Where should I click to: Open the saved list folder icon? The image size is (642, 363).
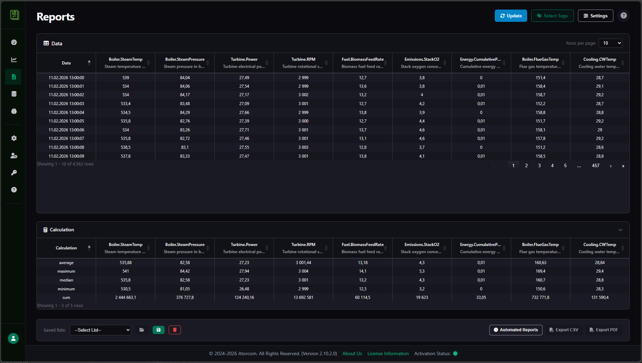click(x=142, y=330)
